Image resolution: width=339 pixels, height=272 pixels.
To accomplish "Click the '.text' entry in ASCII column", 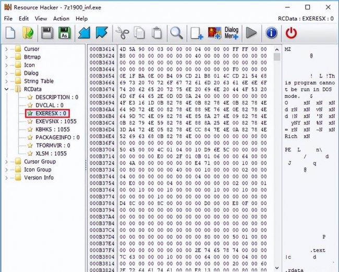I will click(318, 250).
